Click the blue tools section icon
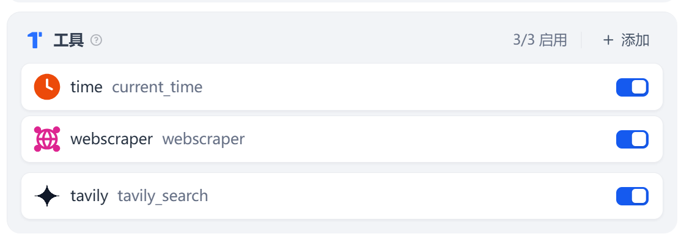The image size is (681, 250). 35,40
